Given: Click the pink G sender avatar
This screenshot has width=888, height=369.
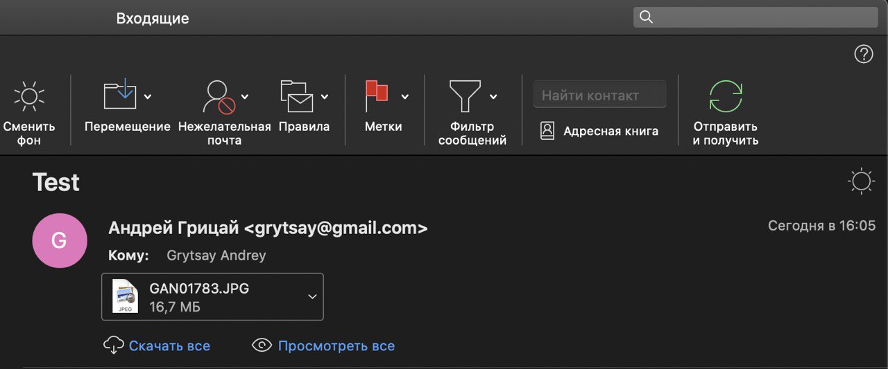Looking at the screenshot, I should point(60,240).
